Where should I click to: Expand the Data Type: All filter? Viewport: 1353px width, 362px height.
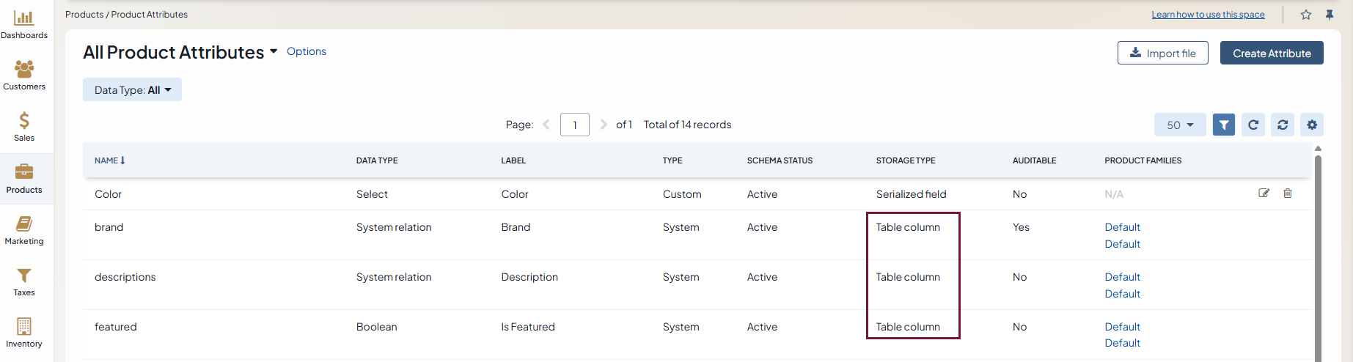(132, 90)
